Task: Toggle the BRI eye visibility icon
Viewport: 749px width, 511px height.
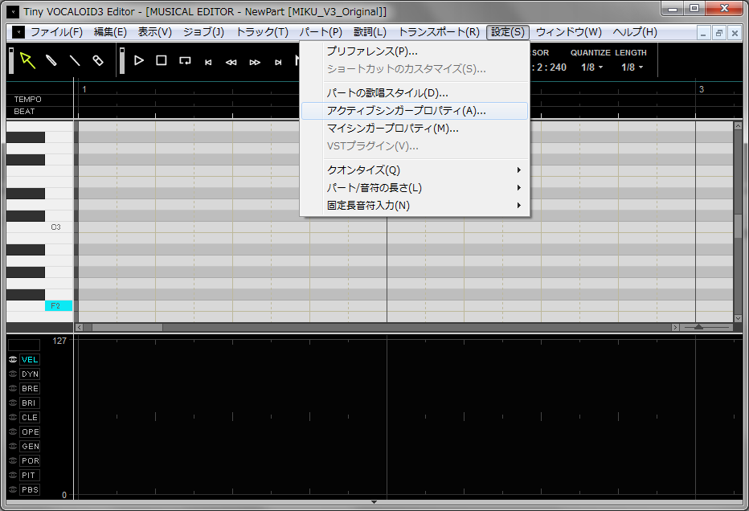Action: 13,403
